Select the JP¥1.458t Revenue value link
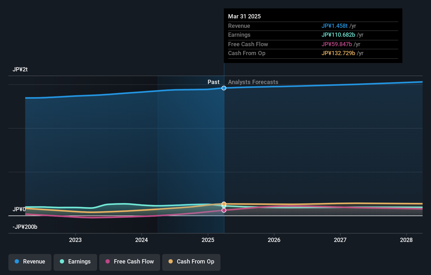Viewport: 431px width, 275px height. (x=334, y=26)
